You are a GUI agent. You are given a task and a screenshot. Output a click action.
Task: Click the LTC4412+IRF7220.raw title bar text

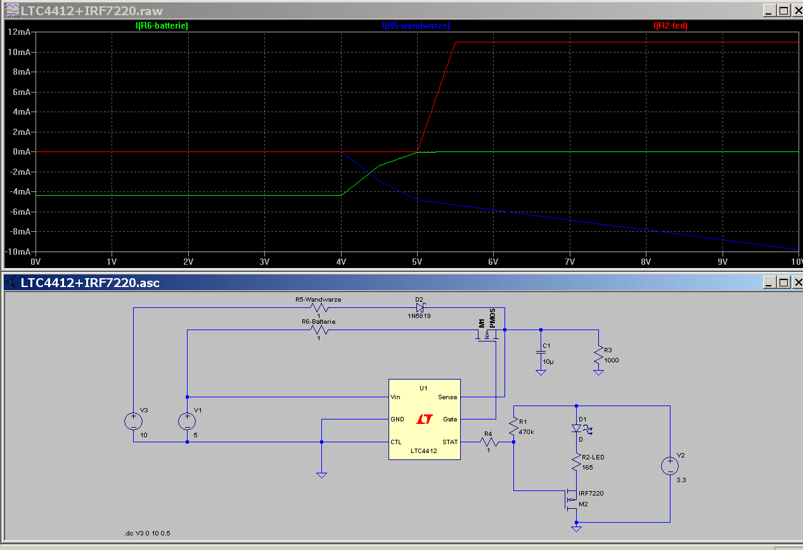[91, 11]
